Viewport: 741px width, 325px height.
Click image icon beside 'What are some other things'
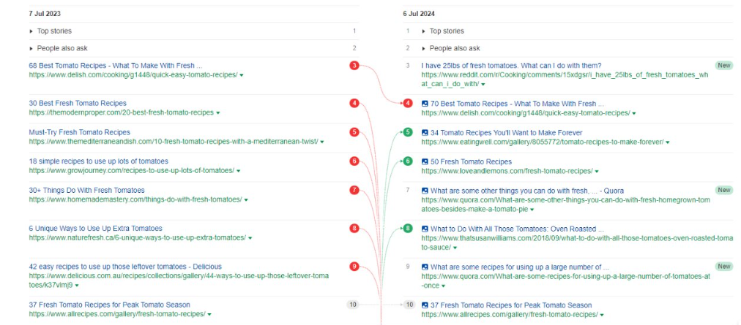[425, 191]
